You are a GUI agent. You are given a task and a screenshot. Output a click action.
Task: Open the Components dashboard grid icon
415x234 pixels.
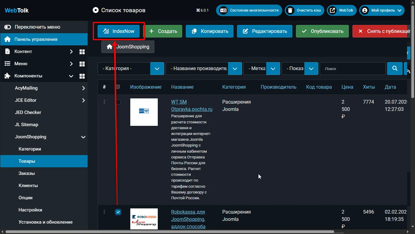[82, 76]
